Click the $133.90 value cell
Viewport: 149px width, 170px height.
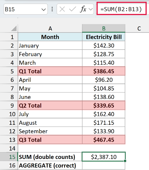coord(103,131)
